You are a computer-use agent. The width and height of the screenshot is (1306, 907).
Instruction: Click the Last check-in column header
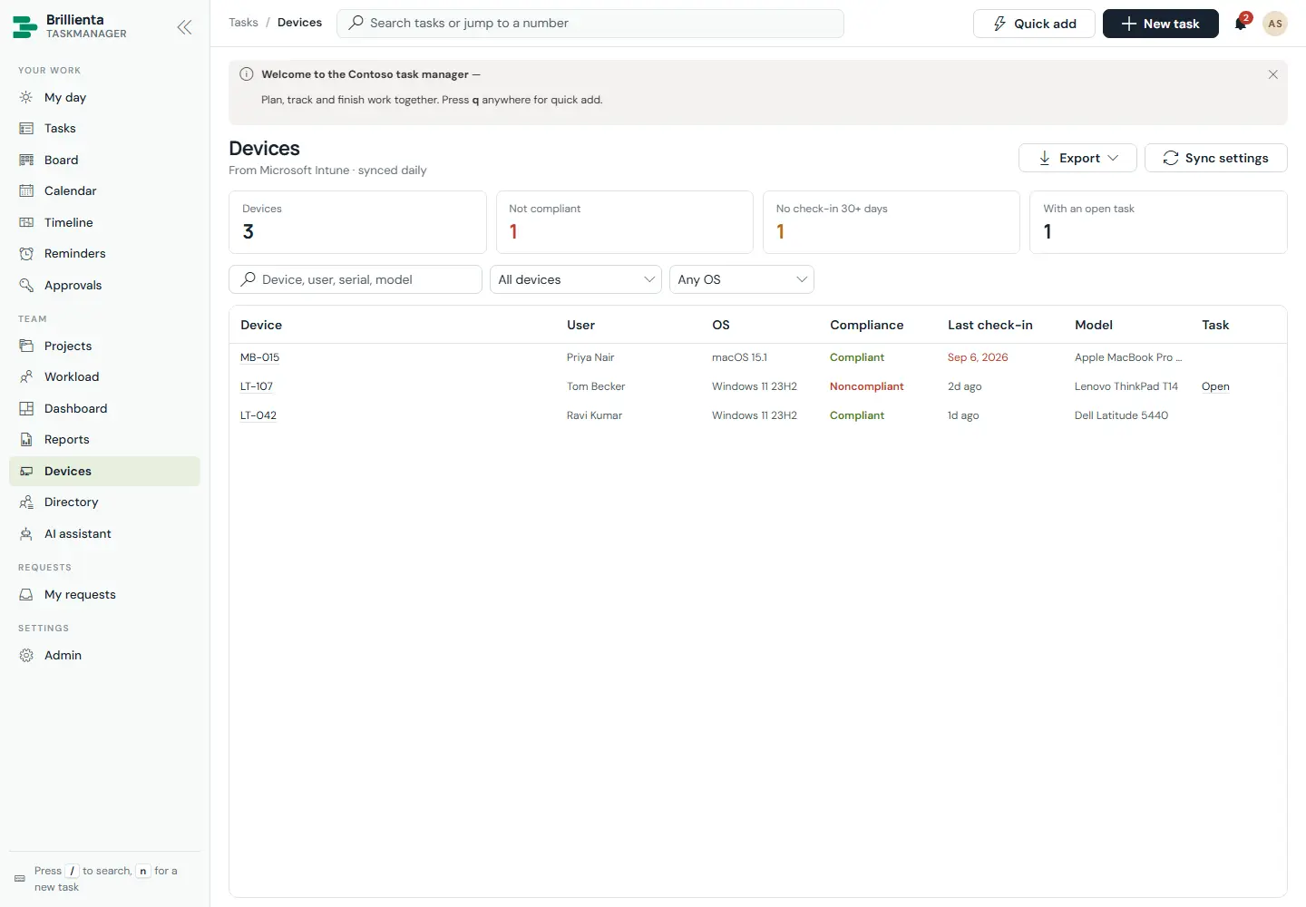click(990, 325)
